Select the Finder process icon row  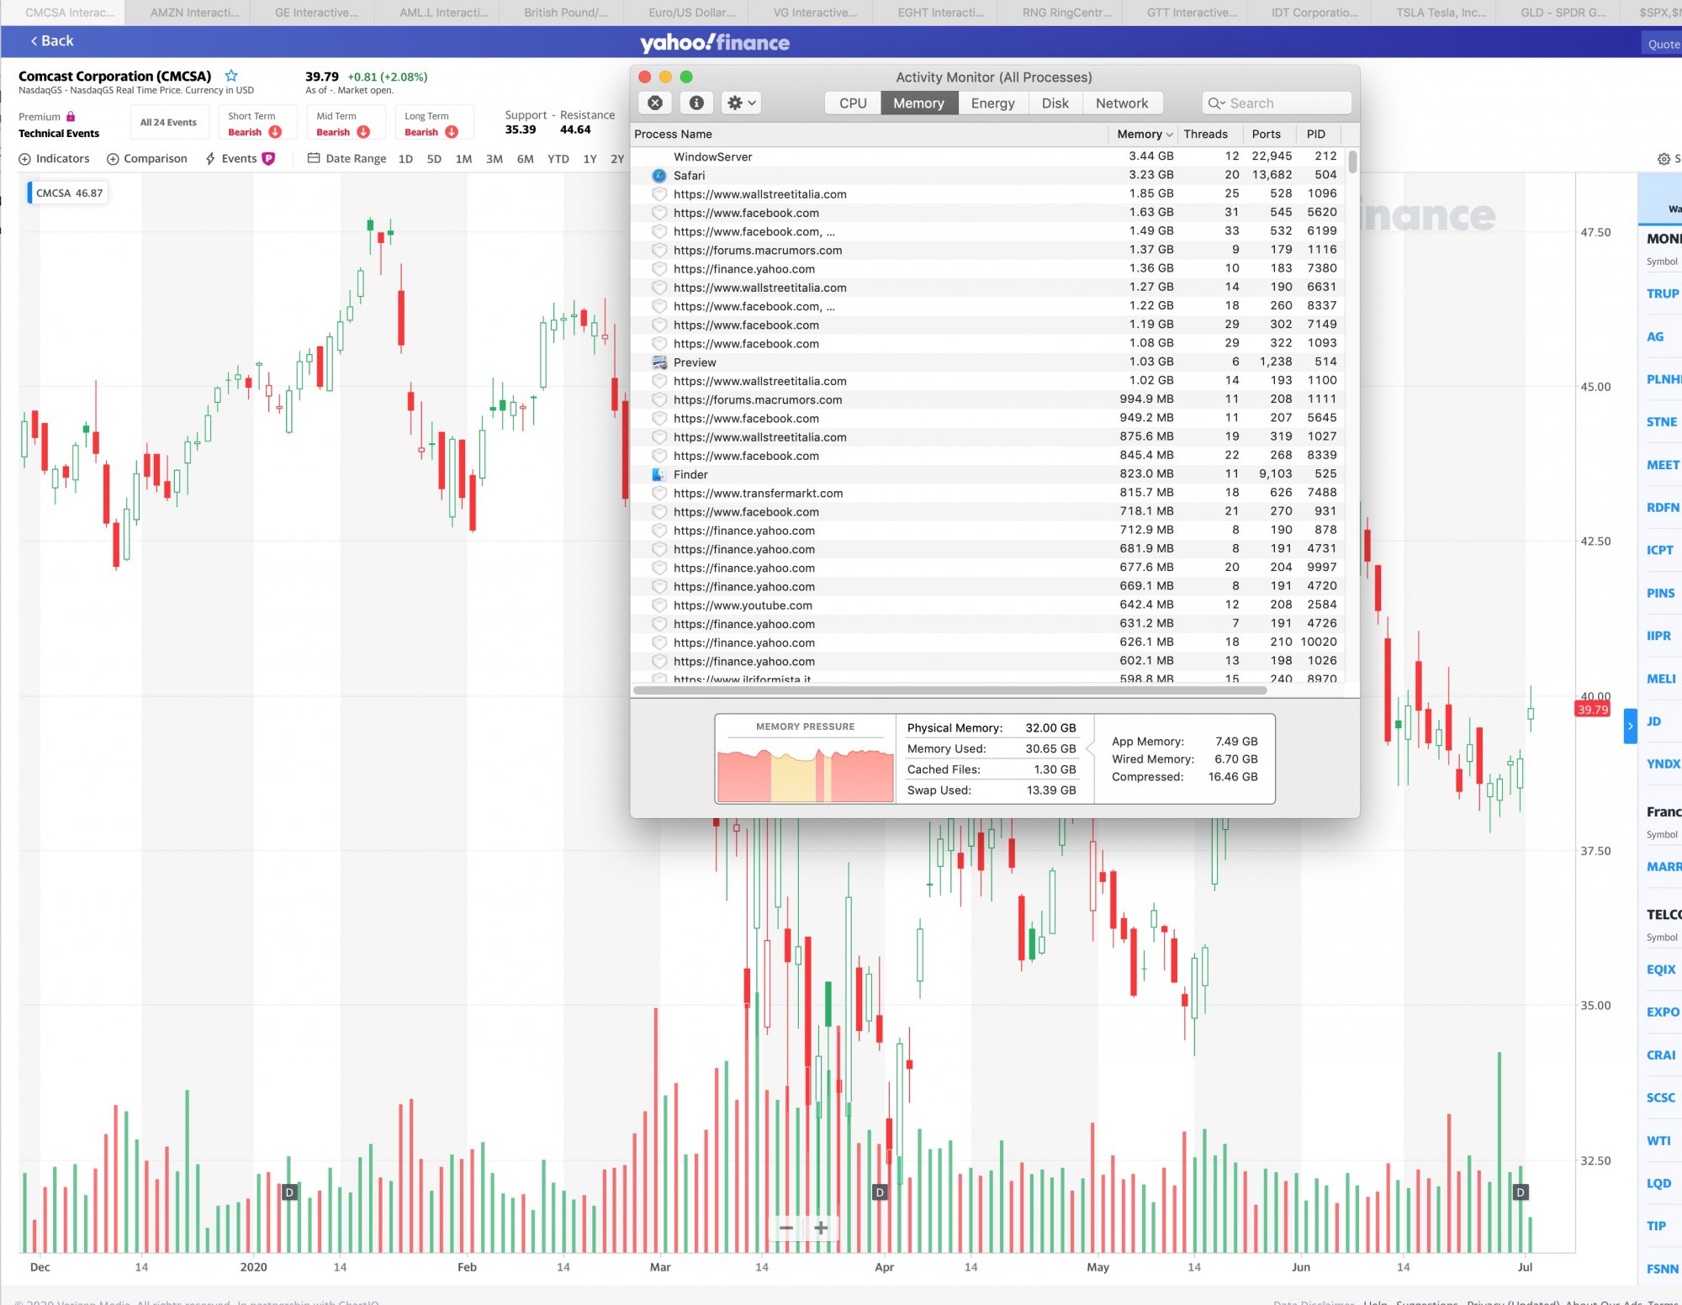click(987, 474)
